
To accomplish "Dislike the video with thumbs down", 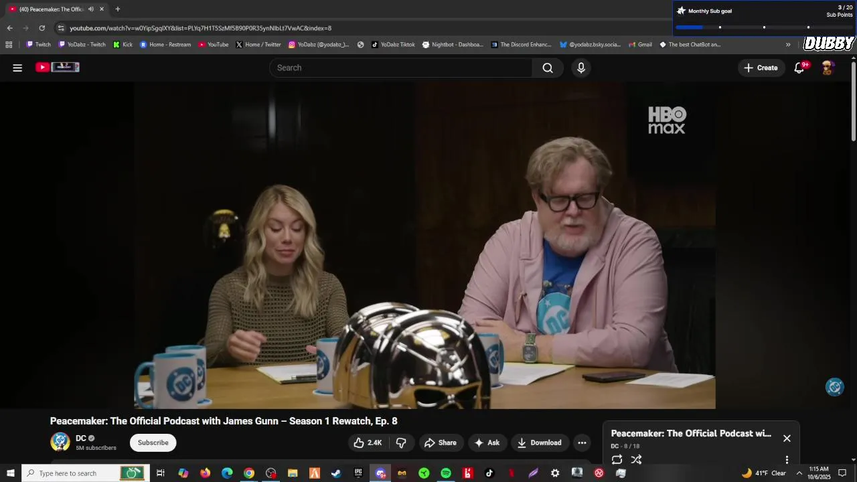I will pos(401,443).
